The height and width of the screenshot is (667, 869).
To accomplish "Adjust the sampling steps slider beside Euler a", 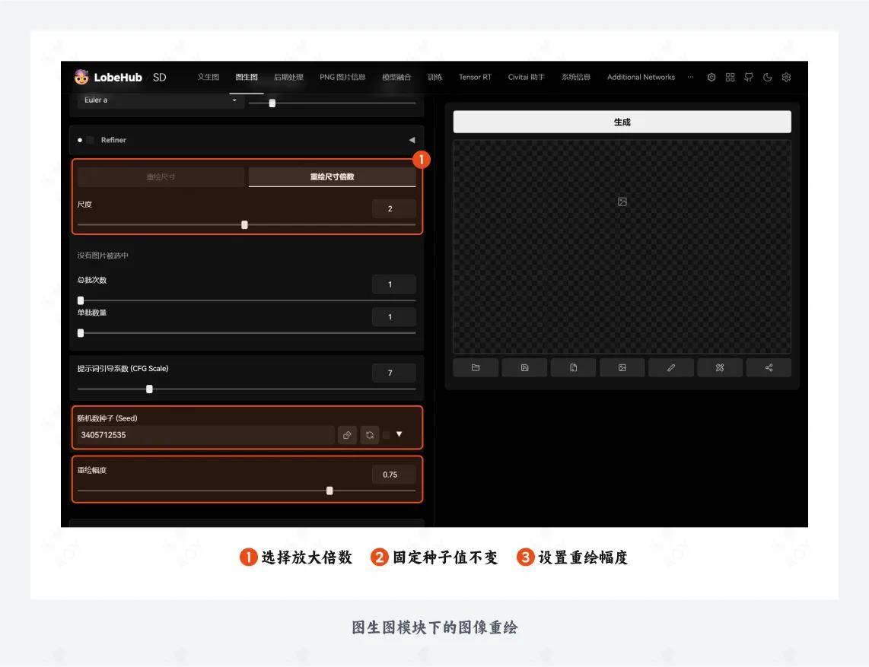I will [272, 103].
